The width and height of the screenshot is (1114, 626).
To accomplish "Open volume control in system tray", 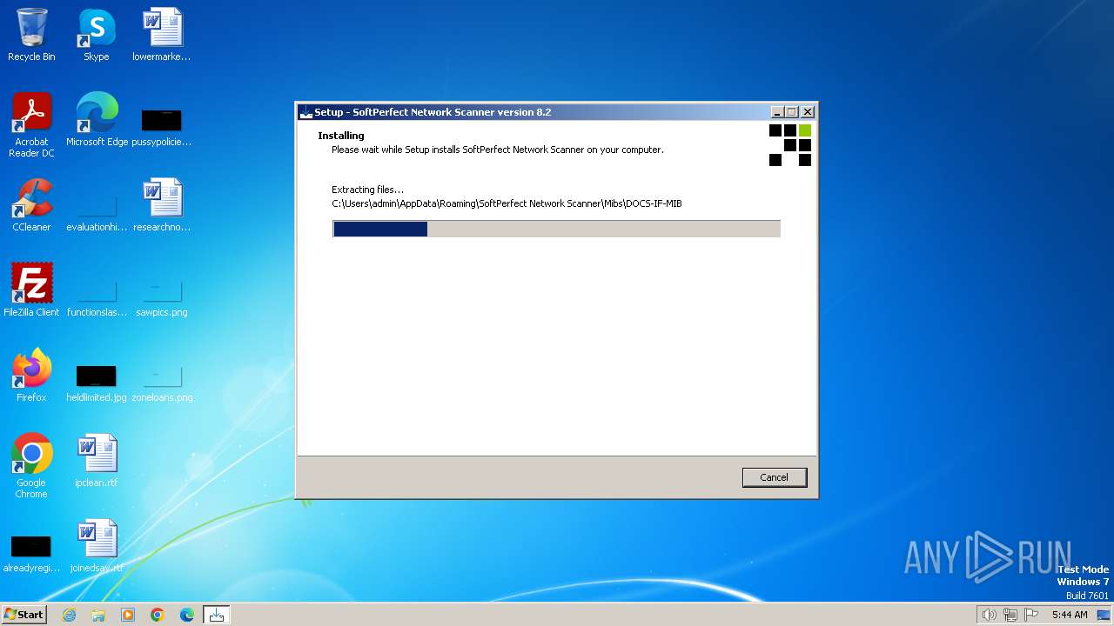I will point(989,615).
